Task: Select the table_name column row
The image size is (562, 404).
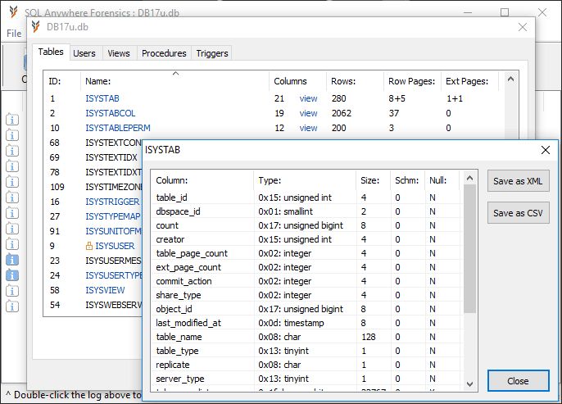Action: tap(306, 337)
